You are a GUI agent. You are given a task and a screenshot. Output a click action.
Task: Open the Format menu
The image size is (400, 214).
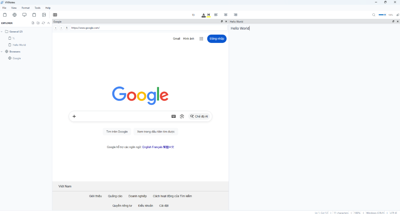[26, 8]
